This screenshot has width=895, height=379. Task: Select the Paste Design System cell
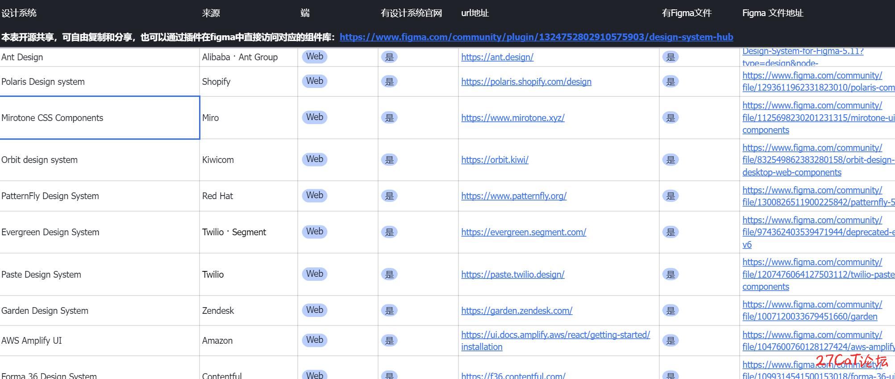(100, 275)
